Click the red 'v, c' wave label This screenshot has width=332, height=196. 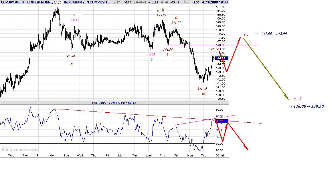point(297,98)
